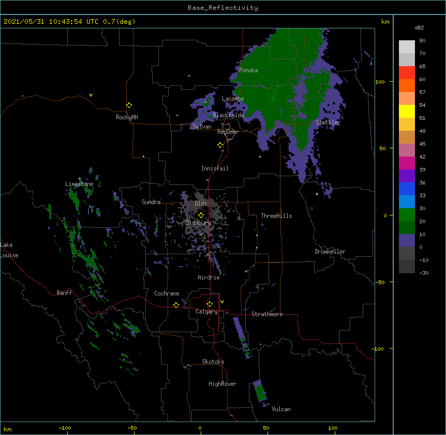
Task: Click the Sylvan label
Action: (x=202, y=127)
